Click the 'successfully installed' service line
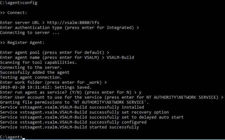Viewport: 225px width, 140px height. (72, 107)
